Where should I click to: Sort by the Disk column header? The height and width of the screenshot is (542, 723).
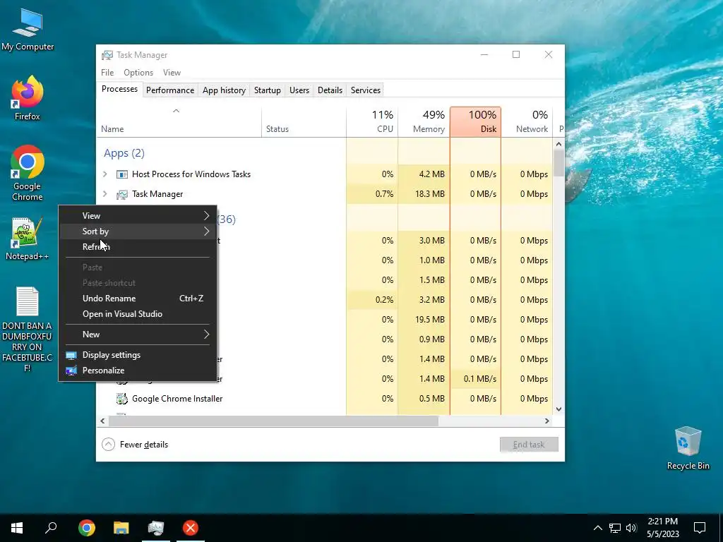click(475, 122)
